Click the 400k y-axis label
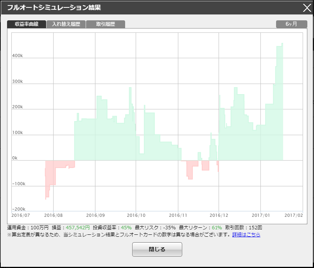Screen dimensions: 314x268 coord(18,56)
